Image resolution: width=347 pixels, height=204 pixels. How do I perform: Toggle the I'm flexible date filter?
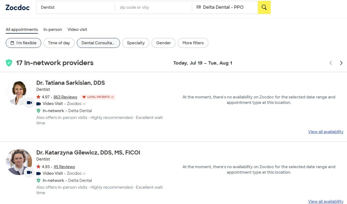[24, 43]
